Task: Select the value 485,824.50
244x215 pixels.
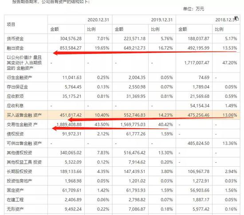Action: tap(199, 143)
